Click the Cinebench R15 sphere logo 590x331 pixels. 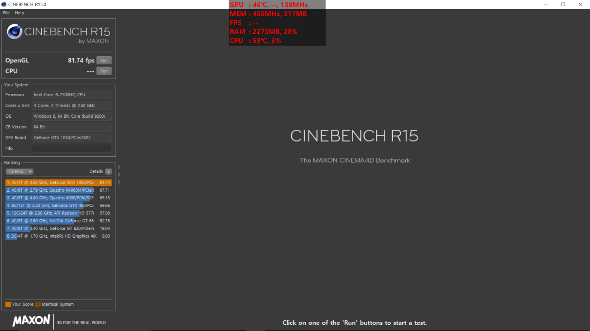click(15, 32)
